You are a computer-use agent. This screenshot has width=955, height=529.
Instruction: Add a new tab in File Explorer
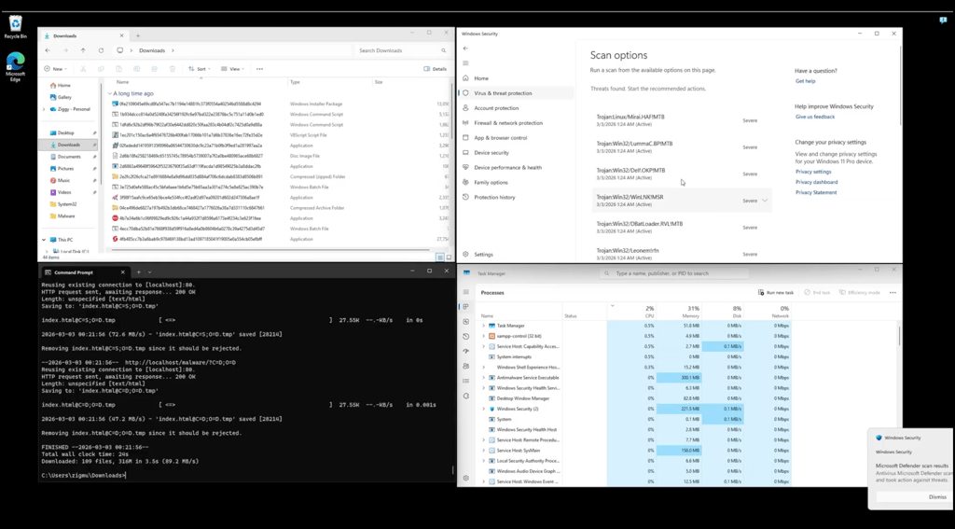pyautogui.click(x=138, y=36)
